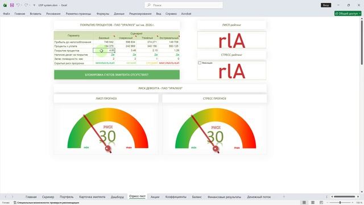
Task: Switch to the Дашборд sheet tab
Action: tap(117, 197)
